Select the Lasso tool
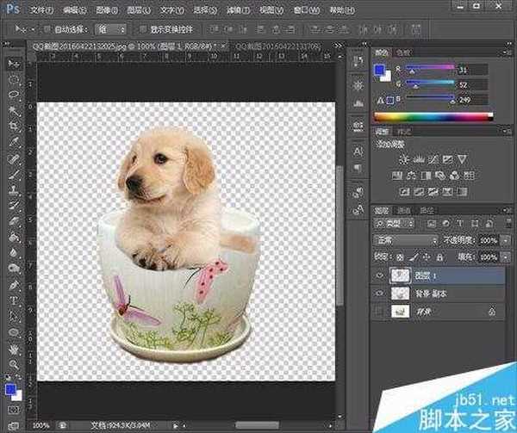517x433 pixels. 14,94
